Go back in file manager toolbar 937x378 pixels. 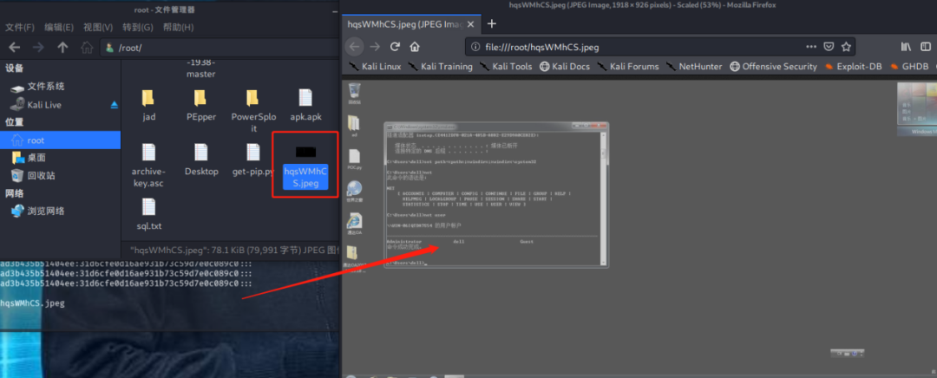coord(15,47)
